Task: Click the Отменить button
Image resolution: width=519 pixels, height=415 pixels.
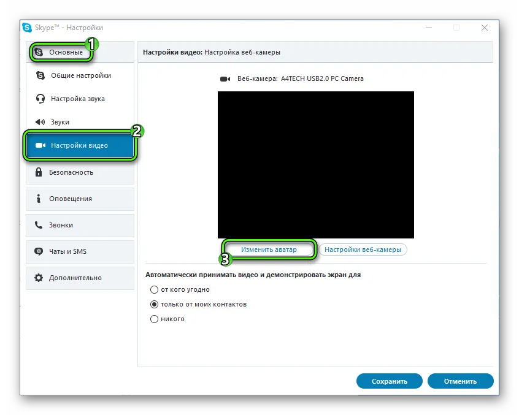Action: (461, 381)
